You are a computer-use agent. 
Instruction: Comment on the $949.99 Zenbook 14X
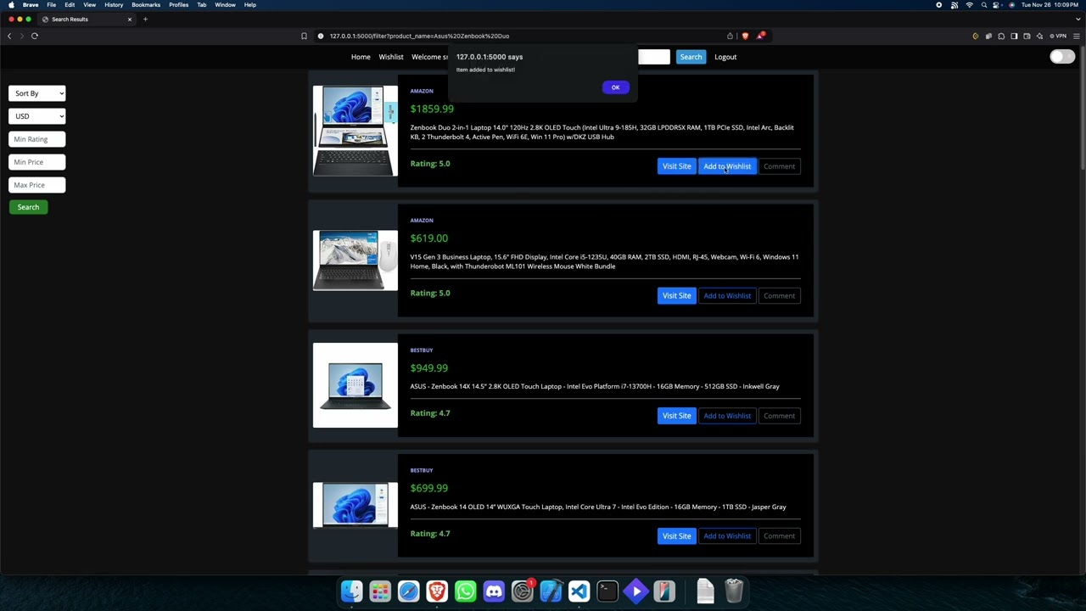(x=779, y=416)
